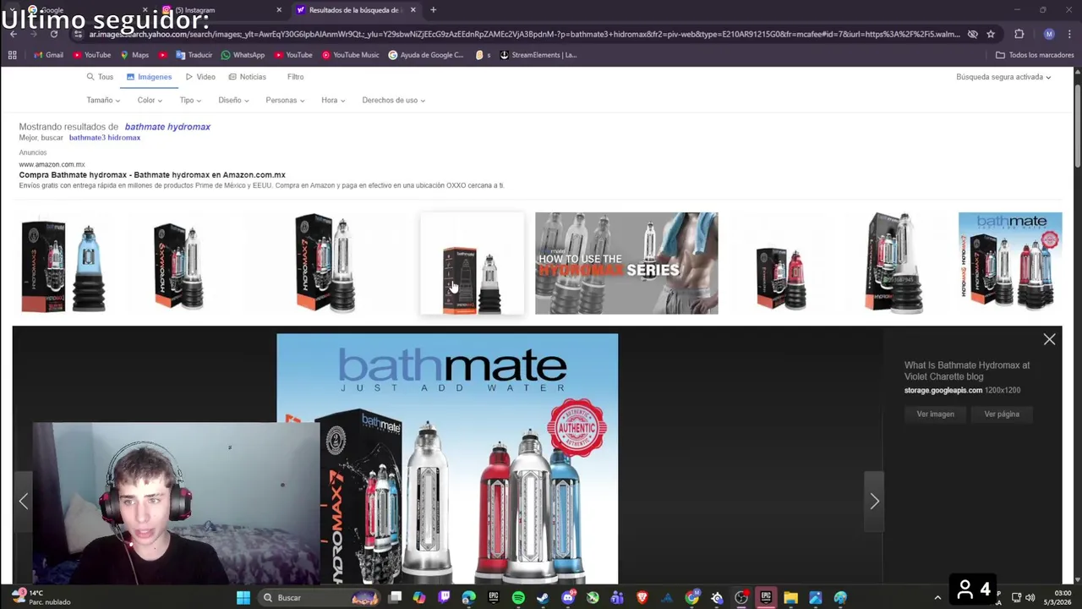Image resolution: width=1082 pixels, height=609 pixels.
Task: Select the Imágenes search tab
Action: click(149, 77)
